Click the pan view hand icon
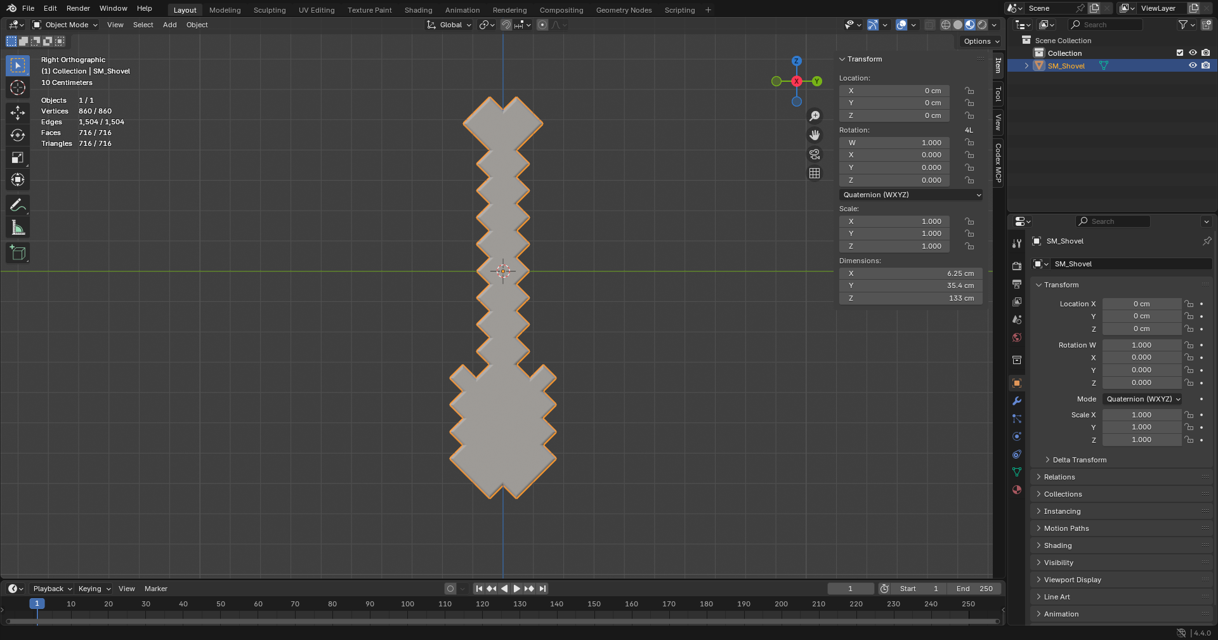This screenshot has height=640, width=1218. [815, 135]
